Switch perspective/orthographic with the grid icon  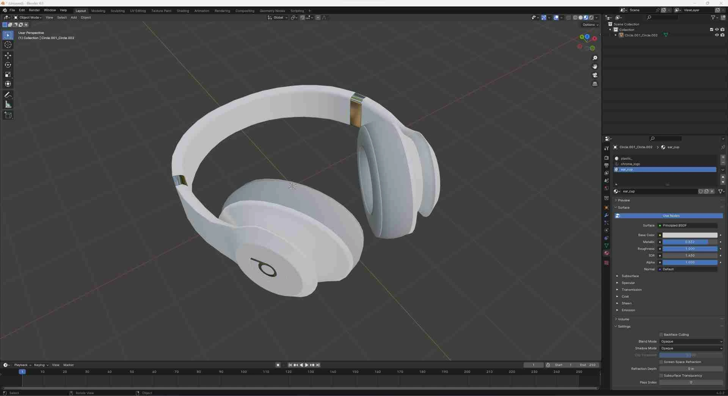click(x=595, y=84)
